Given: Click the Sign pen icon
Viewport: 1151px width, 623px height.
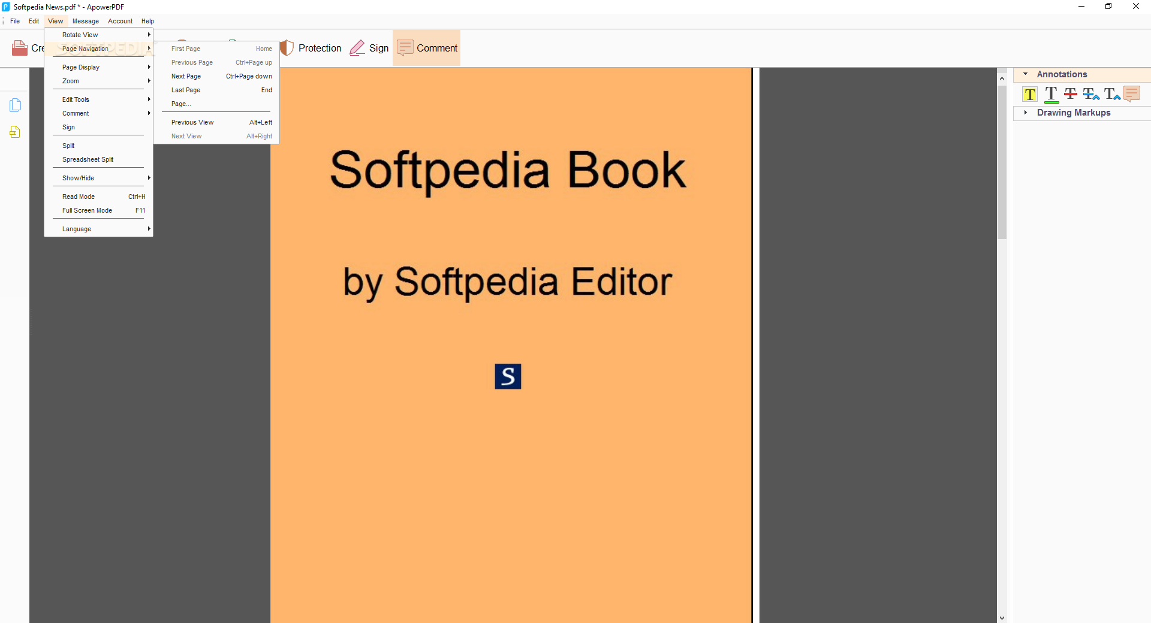Looking at the screenshot, I should point(357,48).
